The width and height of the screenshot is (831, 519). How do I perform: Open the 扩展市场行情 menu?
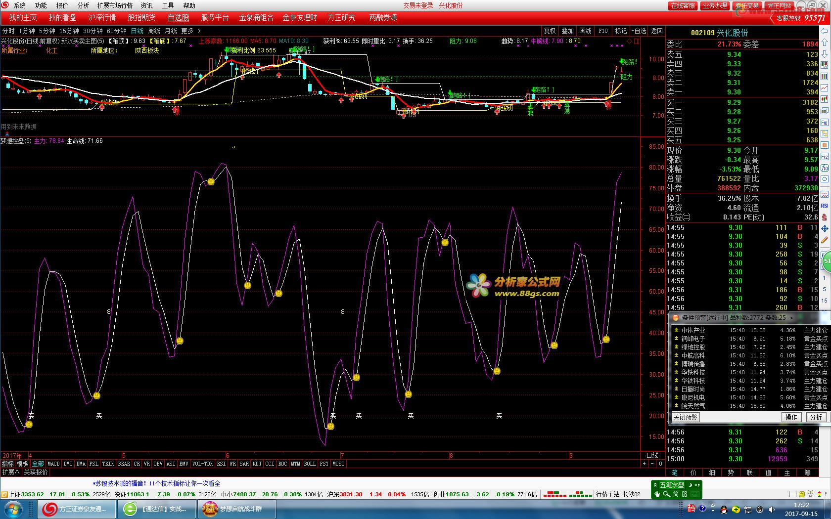coord(115,5)
